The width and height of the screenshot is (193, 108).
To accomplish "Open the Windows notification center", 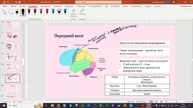I will (190, 105).
